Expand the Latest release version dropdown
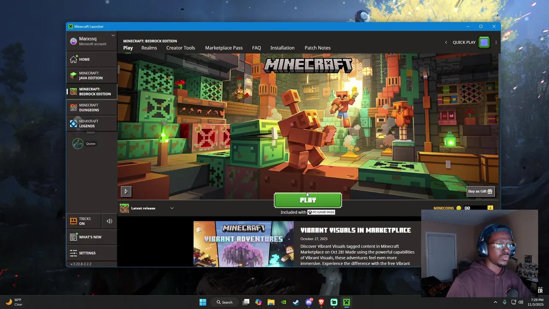 click(172, 208)
